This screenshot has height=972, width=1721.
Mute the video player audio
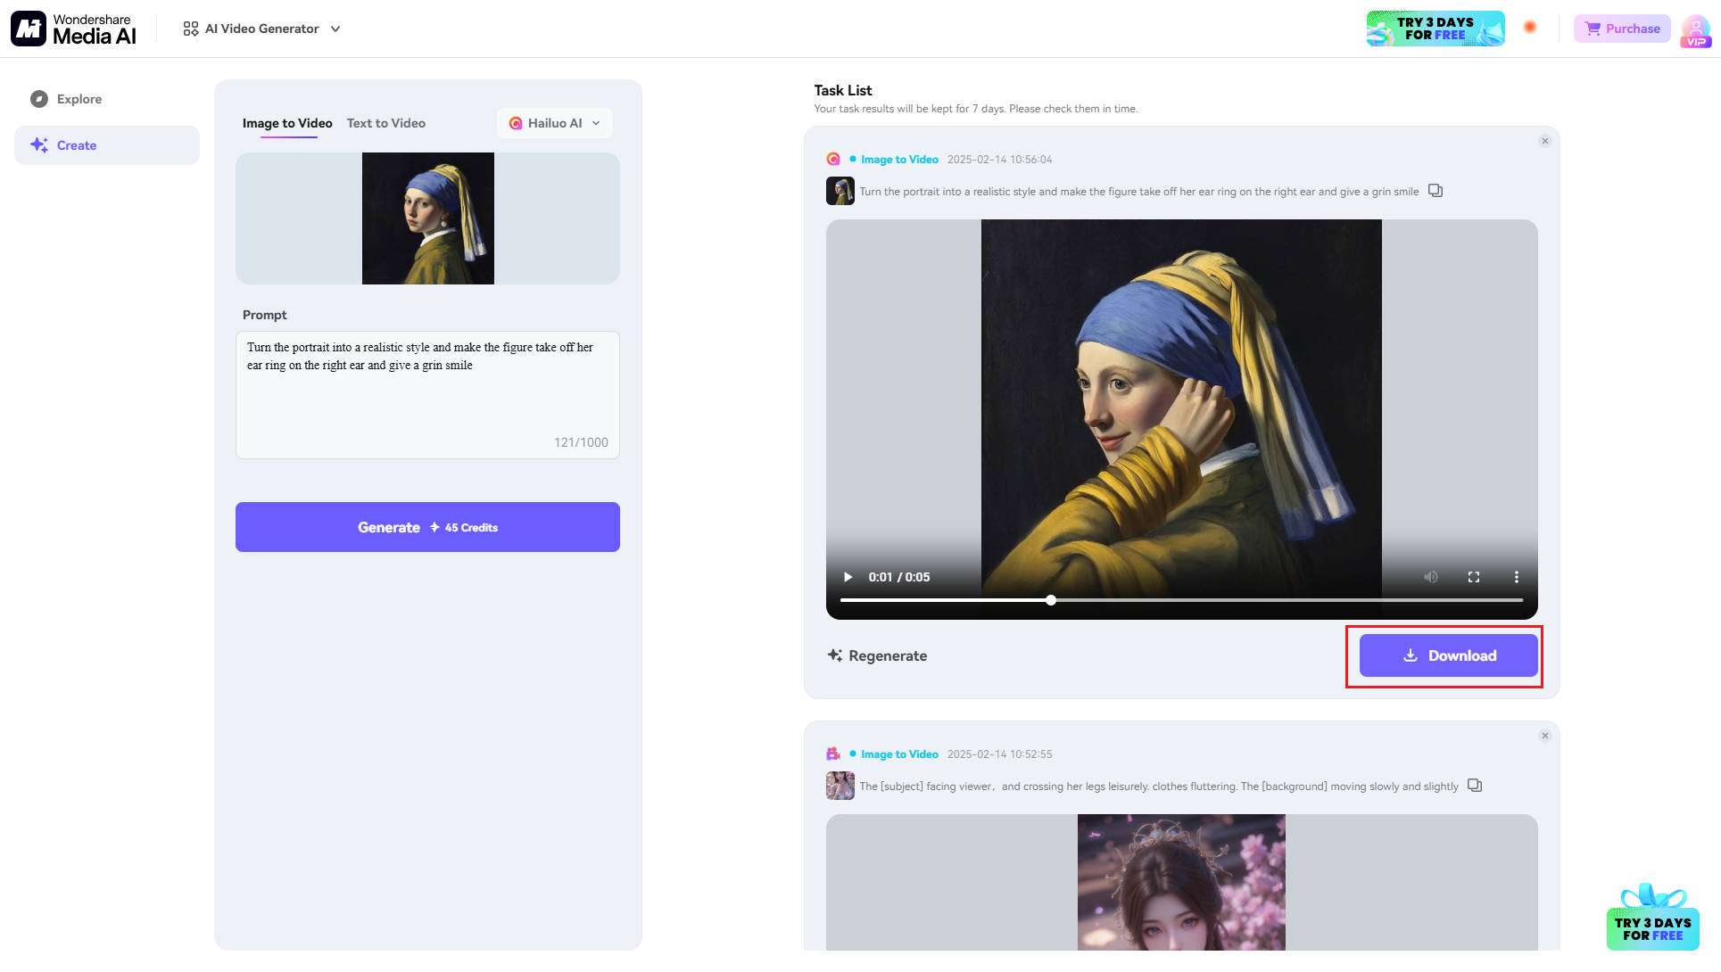coord(1431,577)
